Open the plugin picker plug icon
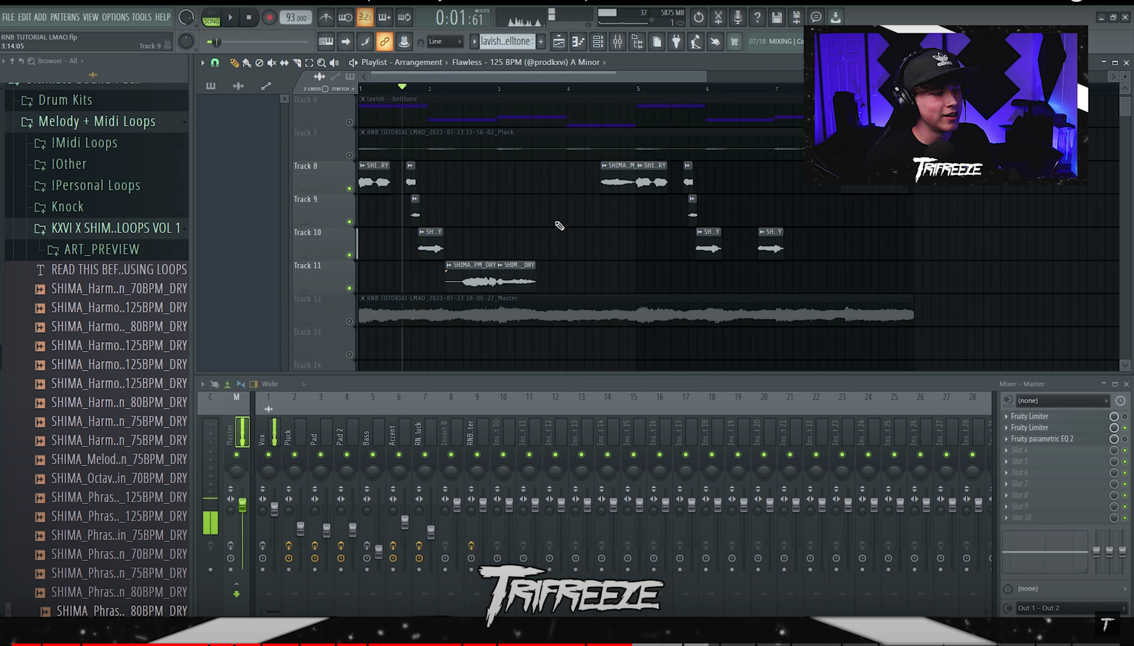Image resolution: width=1134 pixels, height=646 pixels. [x=676, y=41]
